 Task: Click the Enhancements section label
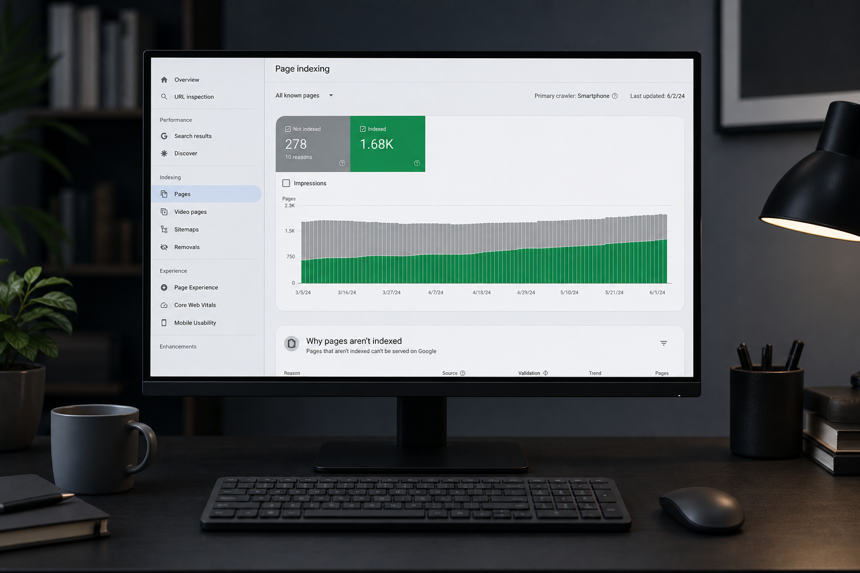click(178, 347)
